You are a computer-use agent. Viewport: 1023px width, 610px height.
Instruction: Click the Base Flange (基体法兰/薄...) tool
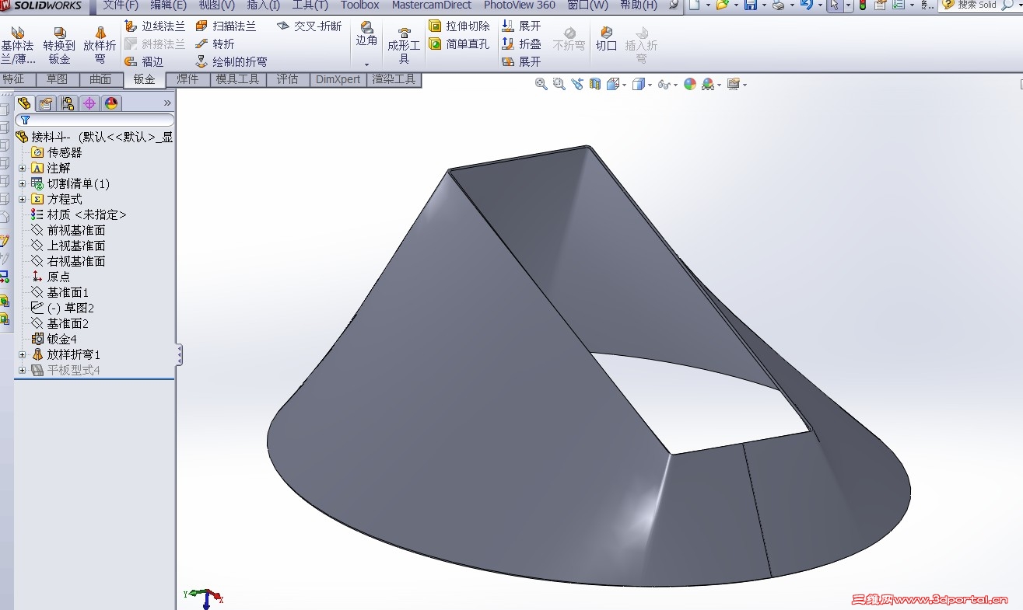click(17, 45)
